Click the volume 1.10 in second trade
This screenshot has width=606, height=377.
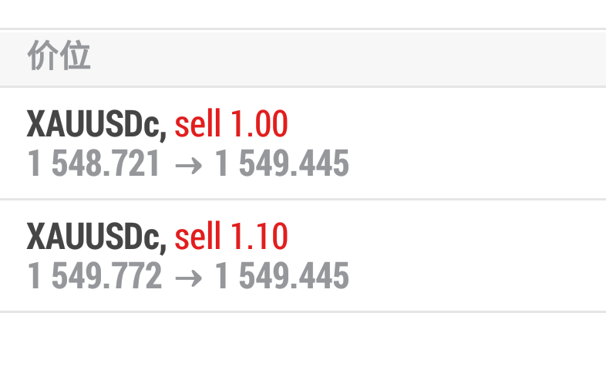[x=259, y=237]
